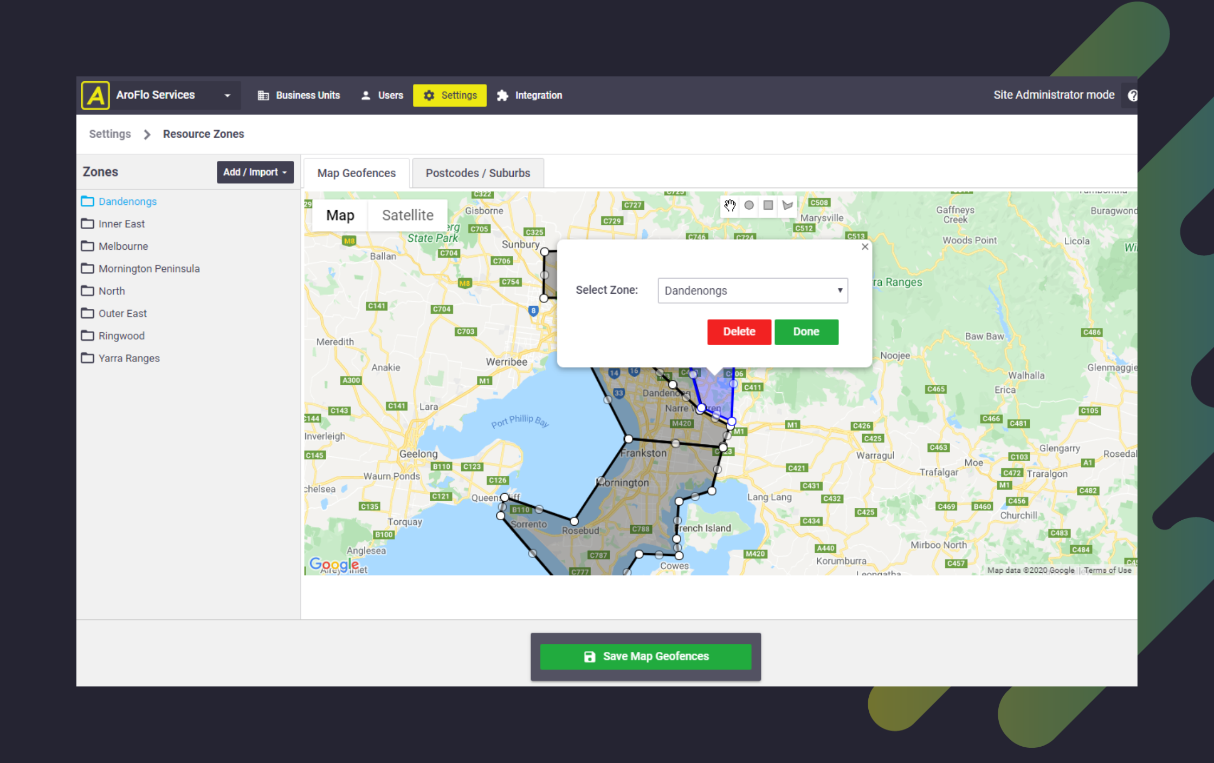The image size is (1214, 763).
Task: Switch to Postcodes / Suburbs tab
Action: [x=478, y=173]
